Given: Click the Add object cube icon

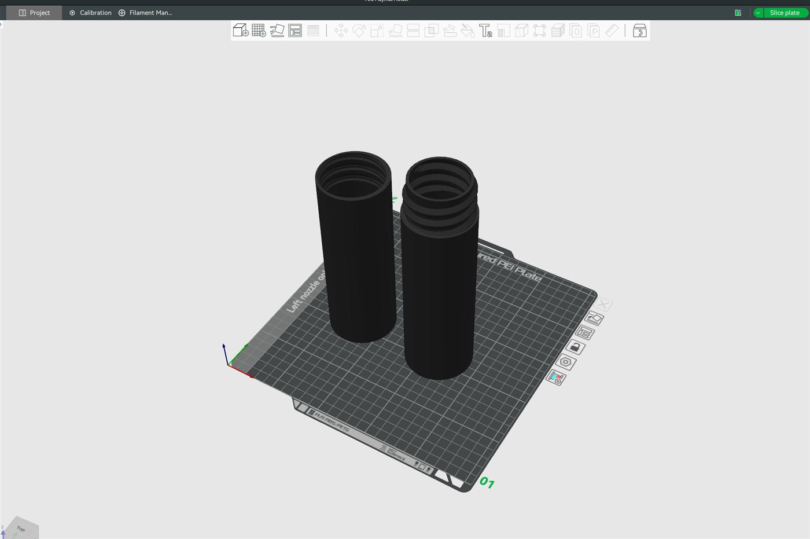Looking at the screenshot, I should pos(241,30).
